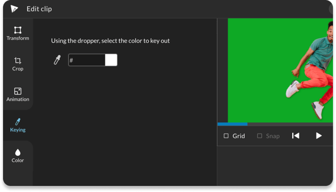Enable the Grid checkbox

point(226,136)
